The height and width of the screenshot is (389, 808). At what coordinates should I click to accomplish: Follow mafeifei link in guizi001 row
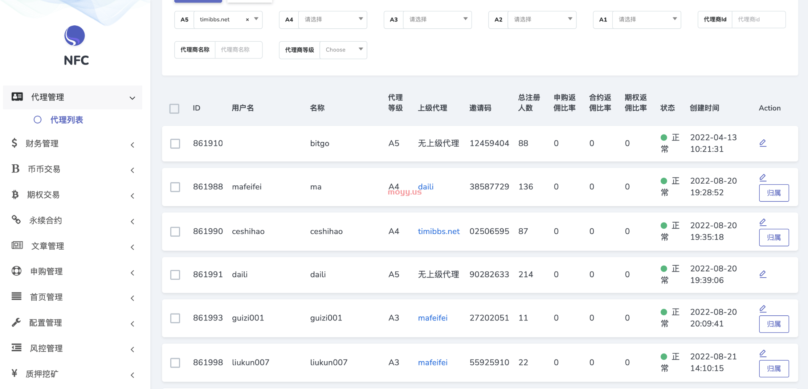point(433,318)
